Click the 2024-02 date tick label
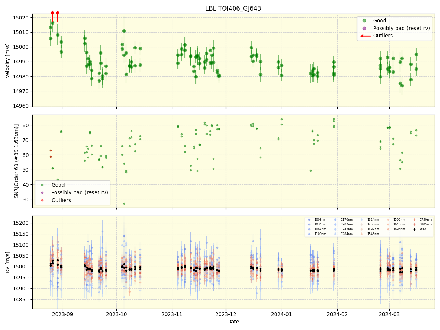The height and width of the screenshot is (330, 440). (337, 314)
